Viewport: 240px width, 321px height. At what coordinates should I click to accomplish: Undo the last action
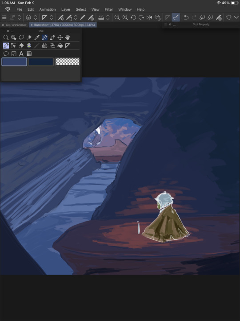click(x=186, y=17)
